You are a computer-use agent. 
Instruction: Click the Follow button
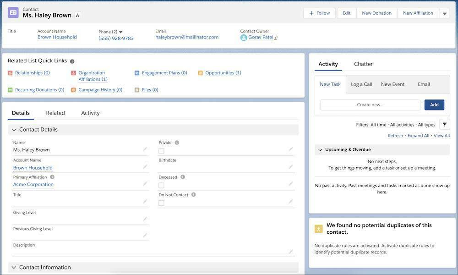[x=320, y=13]
